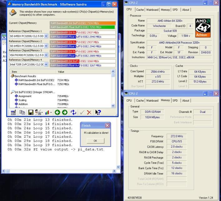Click scroll down arrow in Super PI window
This screenshot has width=221, height=201.
pyautogui.click(x=118, y=167)
